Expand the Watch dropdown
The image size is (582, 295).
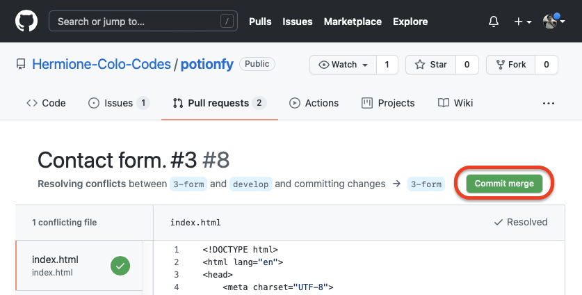click(343, 65)
